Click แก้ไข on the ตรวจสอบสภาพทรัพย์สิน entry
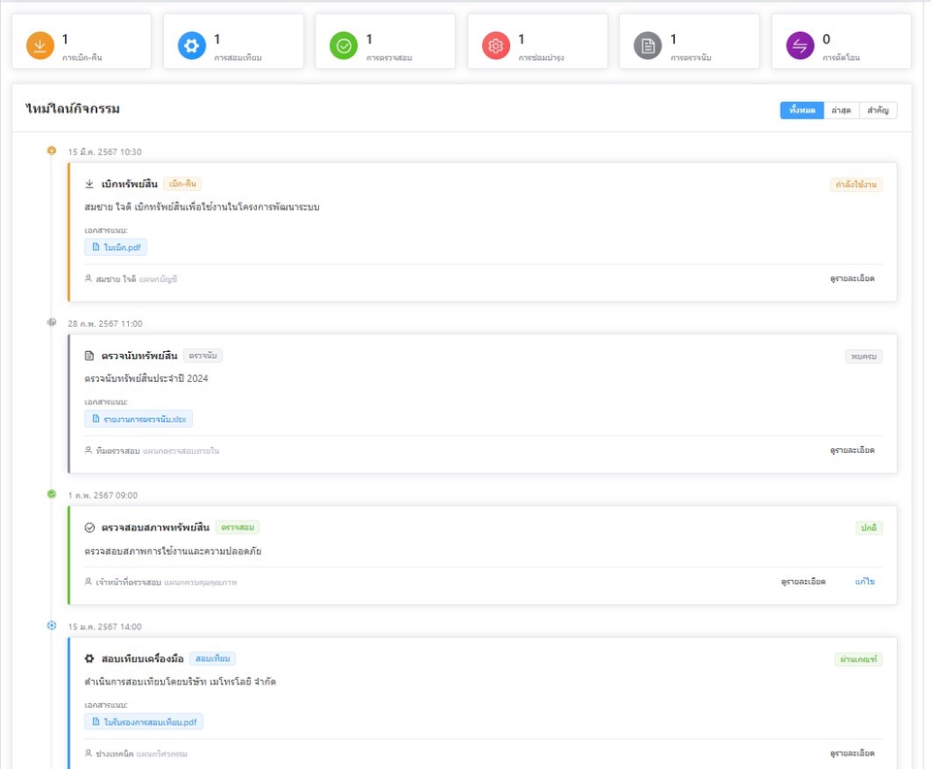Screen dimensions: 931x769 click(865, 581)
